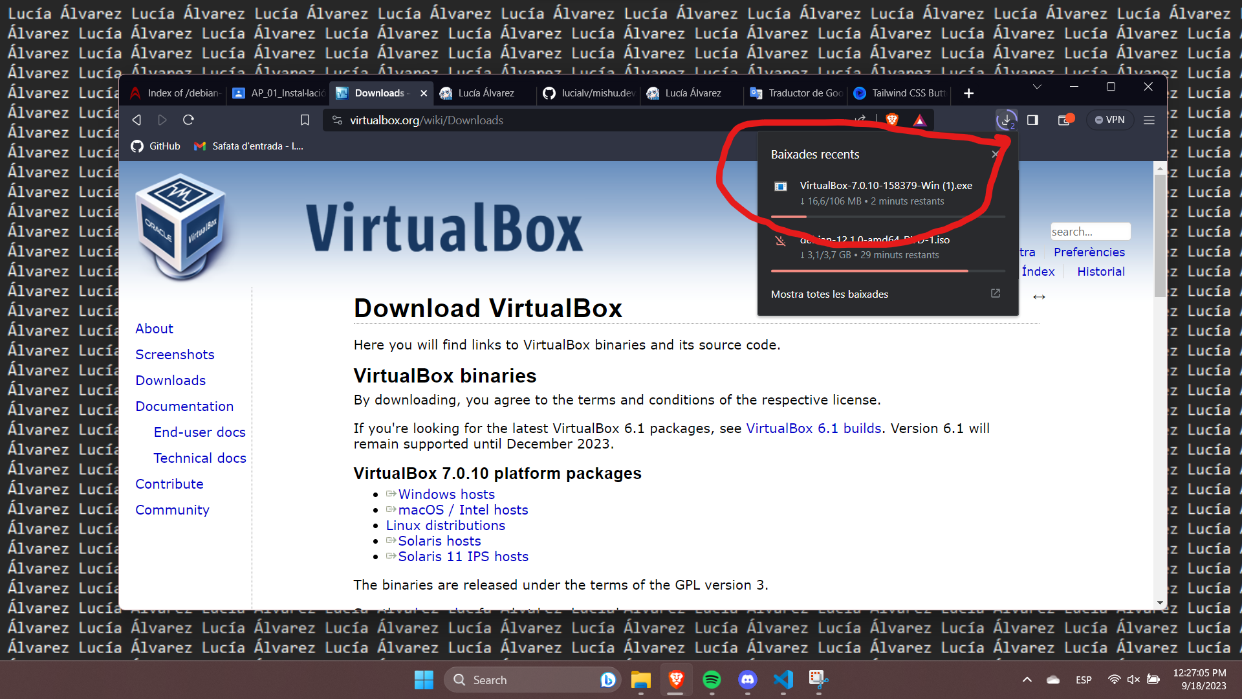Toggle the browser sidebar panel icon

click(x=1032, y=120)
